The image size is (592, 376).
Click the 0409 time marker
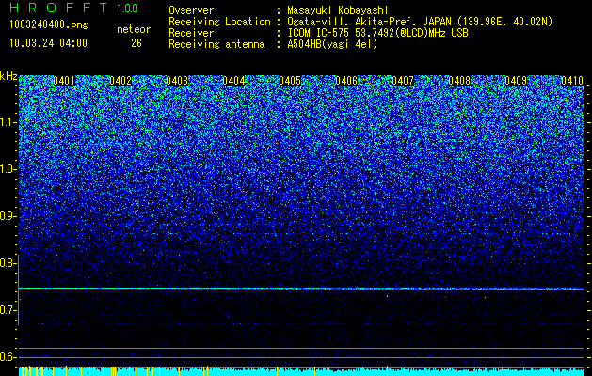click(x=516, y=81)
